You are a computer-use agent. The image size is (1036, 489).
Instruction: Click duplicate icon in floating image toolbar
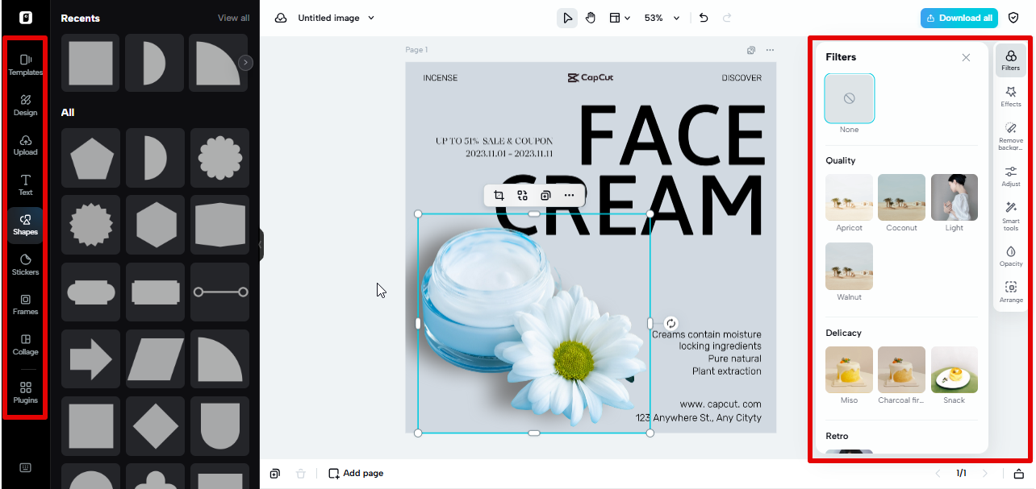[x=545, y=195]
